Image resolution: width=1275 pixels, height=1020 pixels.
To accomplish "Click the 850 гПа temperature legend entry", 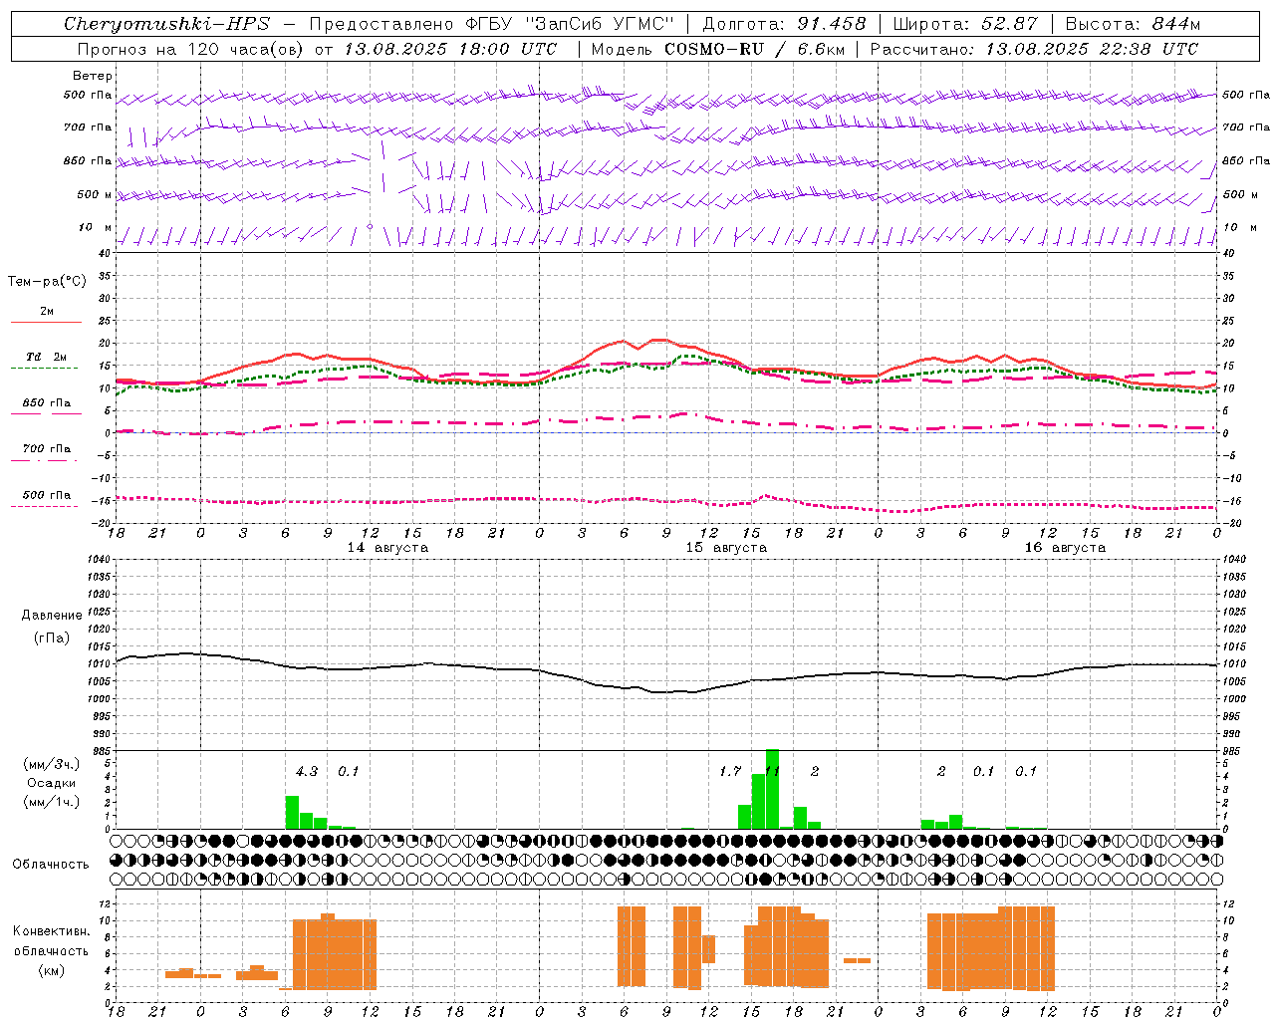I will pos(47,403).
